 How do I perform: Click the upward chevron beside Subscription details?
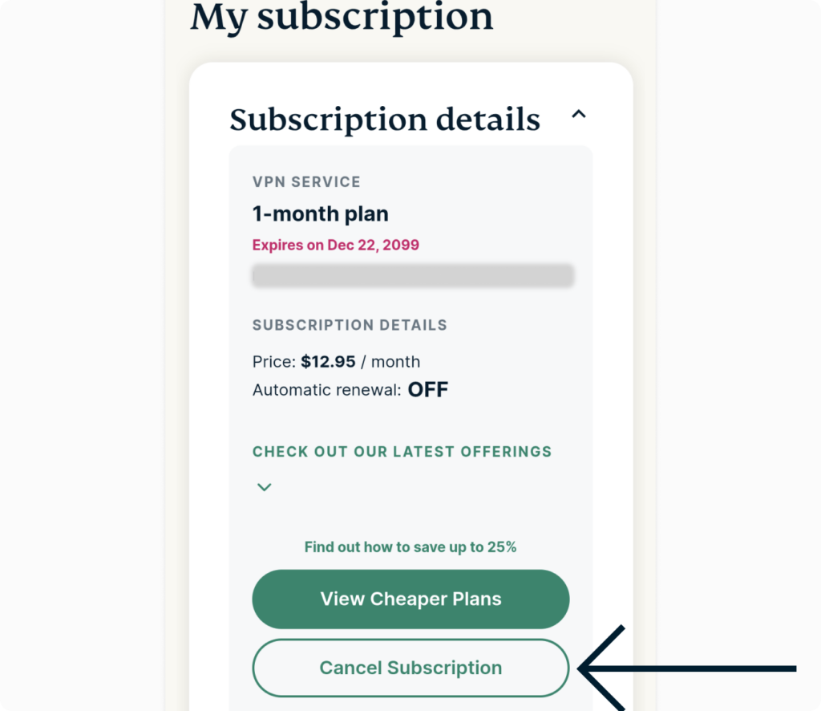pyautogui.click(x=579, y=115)
